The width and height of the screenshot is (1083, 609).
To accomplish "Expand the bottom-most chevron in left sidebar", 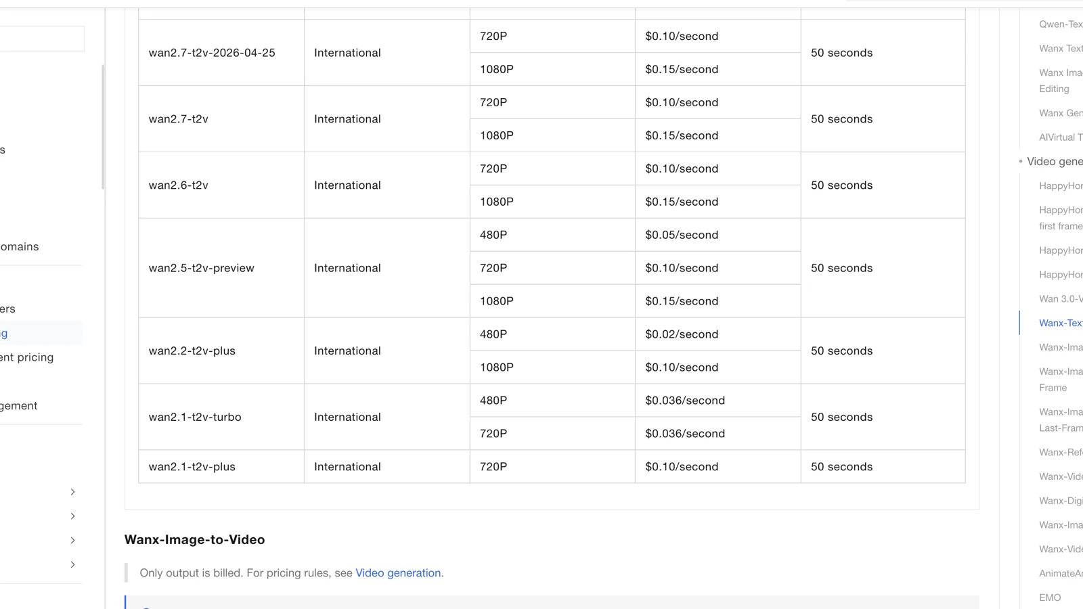I will (x=72, y=564).
